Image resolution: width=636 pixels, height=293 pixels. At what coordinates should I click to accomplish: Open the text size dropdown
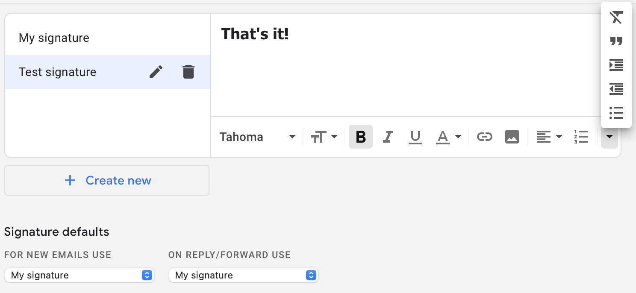tap(324, 137)
